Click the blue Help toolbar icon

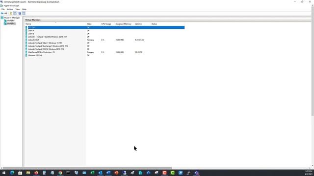click(x=20, y=13)
